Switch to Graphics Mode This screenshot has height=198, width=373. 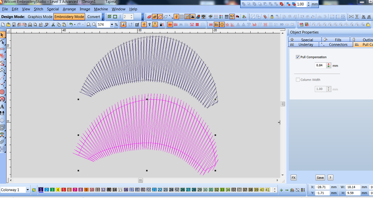[x=40, y=17]
